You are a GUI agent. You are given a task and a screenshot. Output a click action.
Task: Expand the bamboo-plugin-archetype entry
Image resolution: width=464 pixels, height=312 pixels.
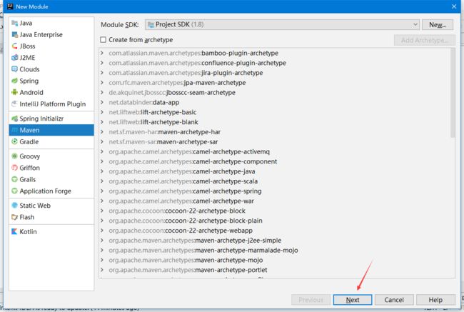click(x=102, y=53)
